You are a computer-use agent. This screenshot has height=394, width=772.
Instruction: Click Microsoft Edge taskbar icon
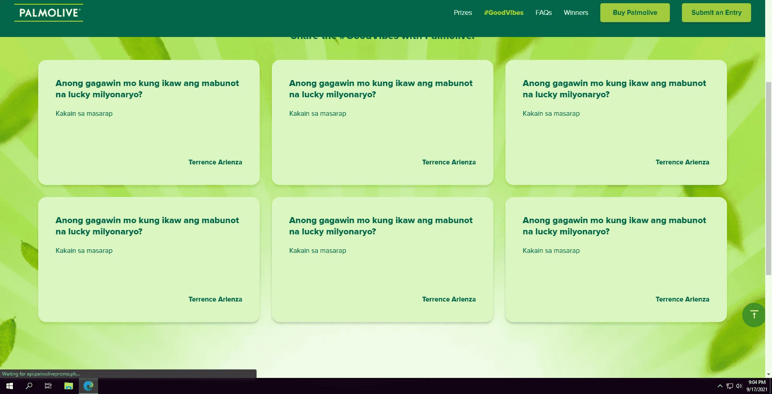pos(88,386)
